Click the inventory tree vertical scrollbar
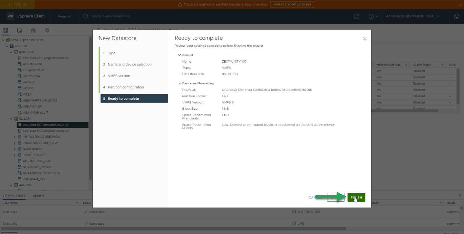Viewport: 464px width, 234px height. coord(91,108)
